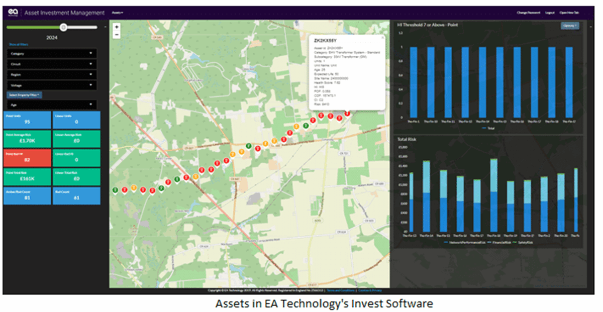This screenshot has height=312, width=603.
Task: Click the HI Threshold 7 or Above chart title
Action: 427,25
